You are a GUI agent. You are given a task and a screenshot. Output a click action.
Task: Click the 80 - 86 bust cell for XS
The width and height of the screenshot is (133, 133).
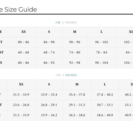23,42
